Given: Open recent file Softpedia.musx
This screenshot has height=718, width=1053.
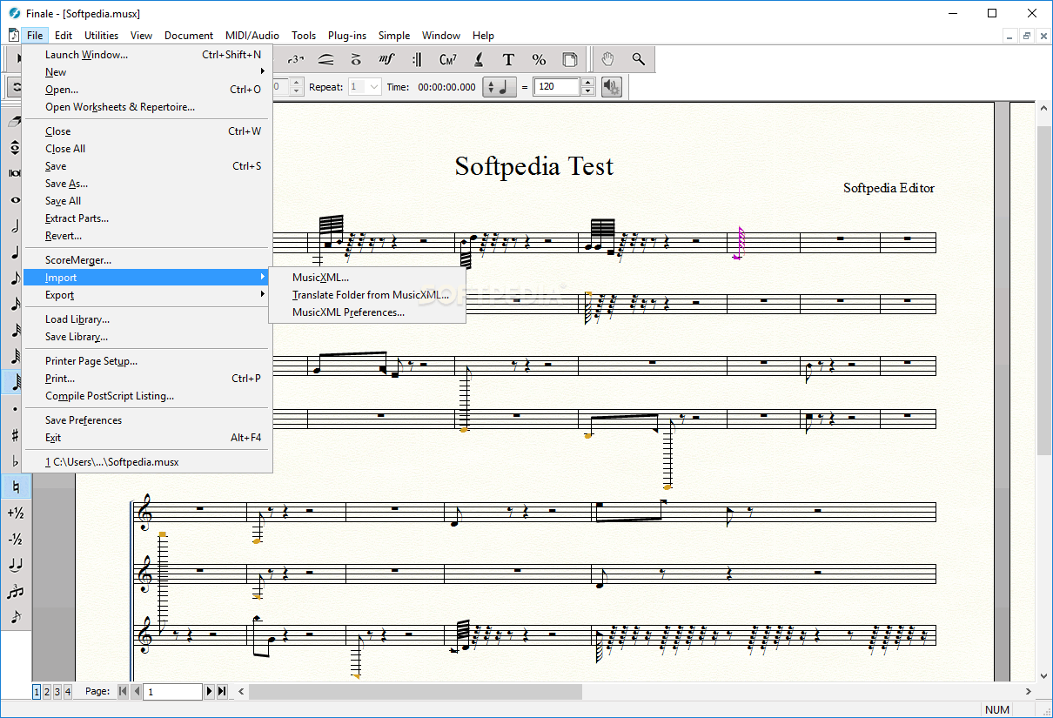Looking at the screenshot, I should [x=147, y=462].
